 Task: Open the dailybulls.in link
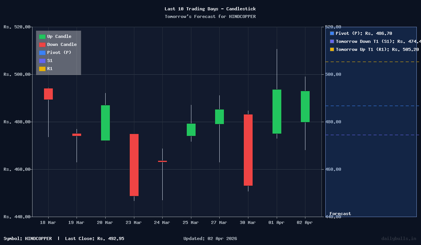tap(399, 238)
